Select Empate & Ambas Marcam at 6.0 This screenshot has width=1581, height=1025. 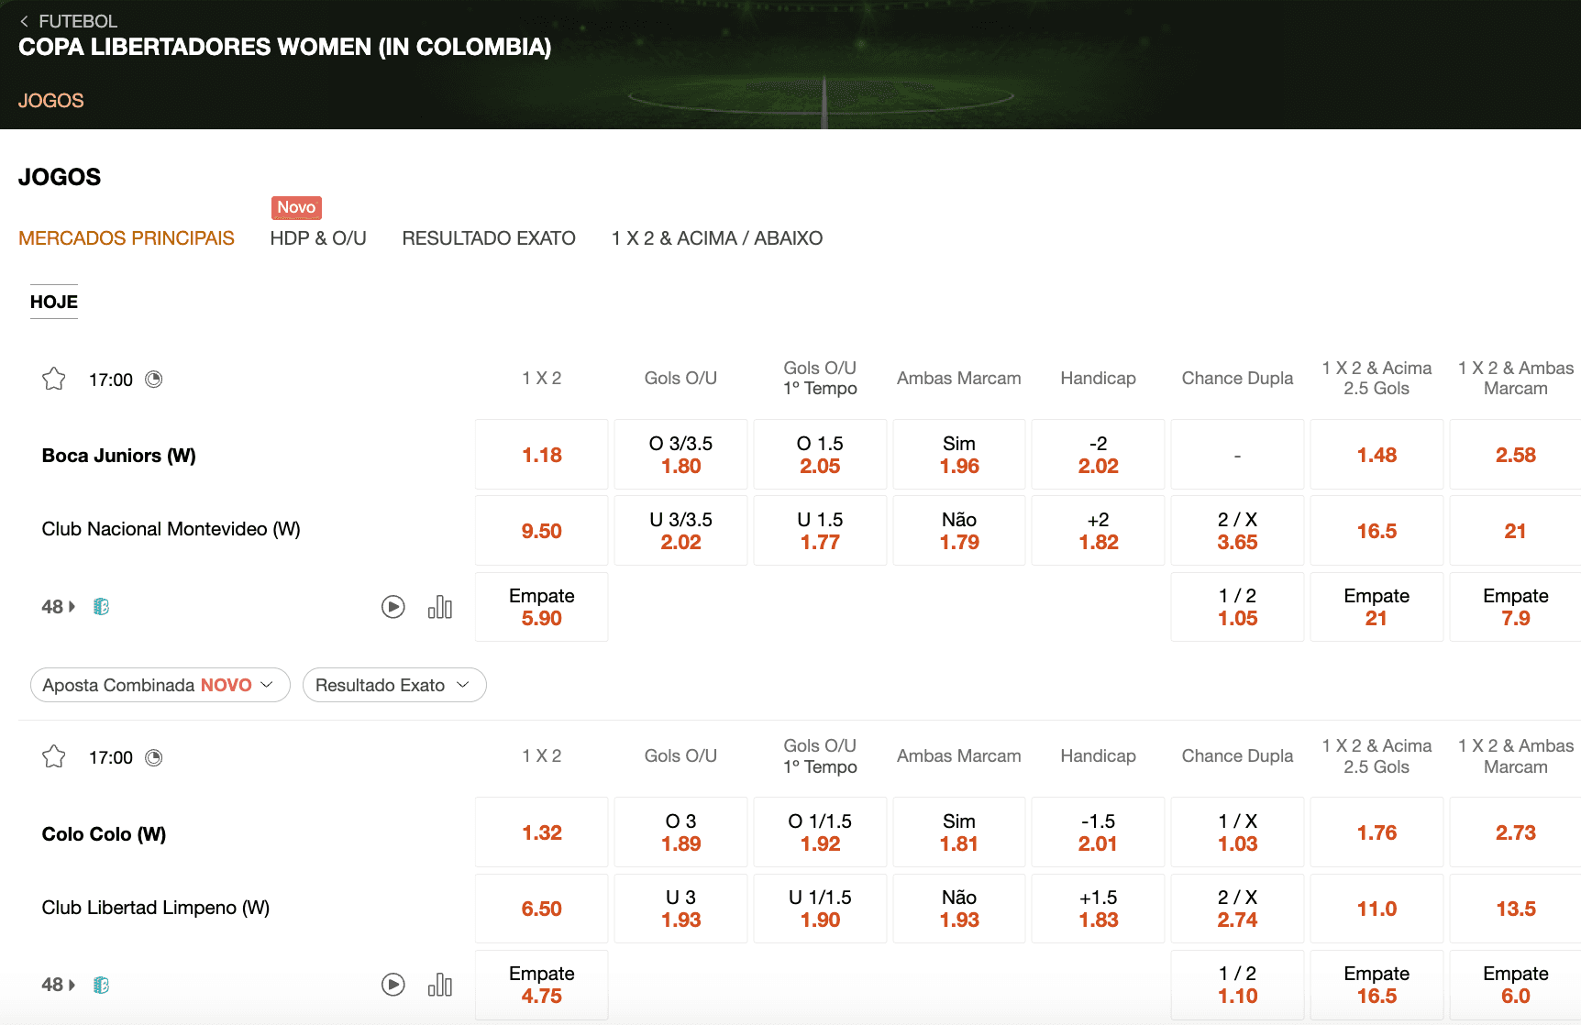click(1516, 985)
